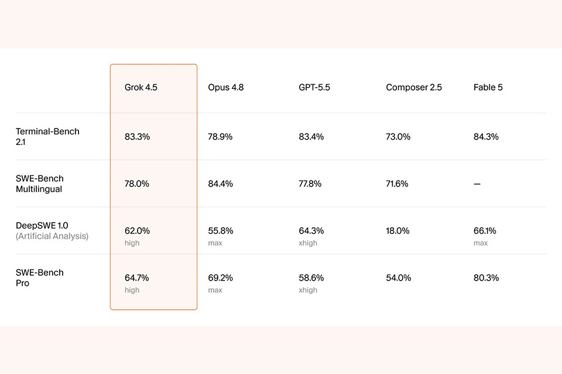The width and height of the screenshot is (562, 374).
Task: Click the dash in Fable 5 Multilingual cell
Action: pyautogui.click(x=477, y=184)
